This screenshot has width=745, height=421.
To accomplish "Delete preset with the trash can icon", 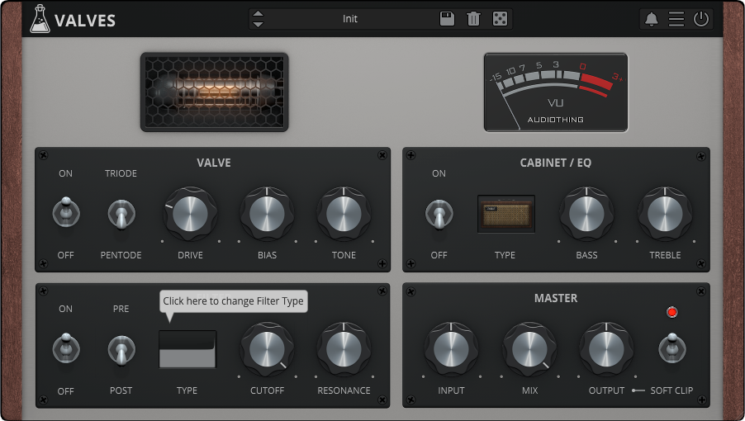I will 473,19.
